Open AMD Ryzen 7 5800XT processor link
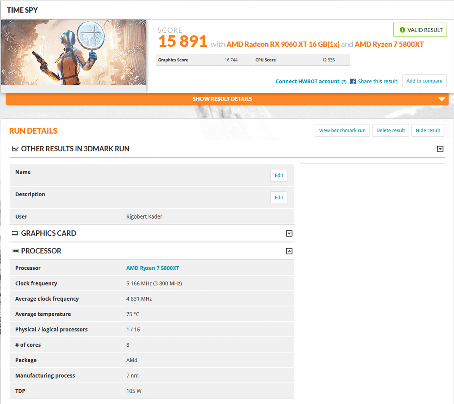 [x=153, y=268]
